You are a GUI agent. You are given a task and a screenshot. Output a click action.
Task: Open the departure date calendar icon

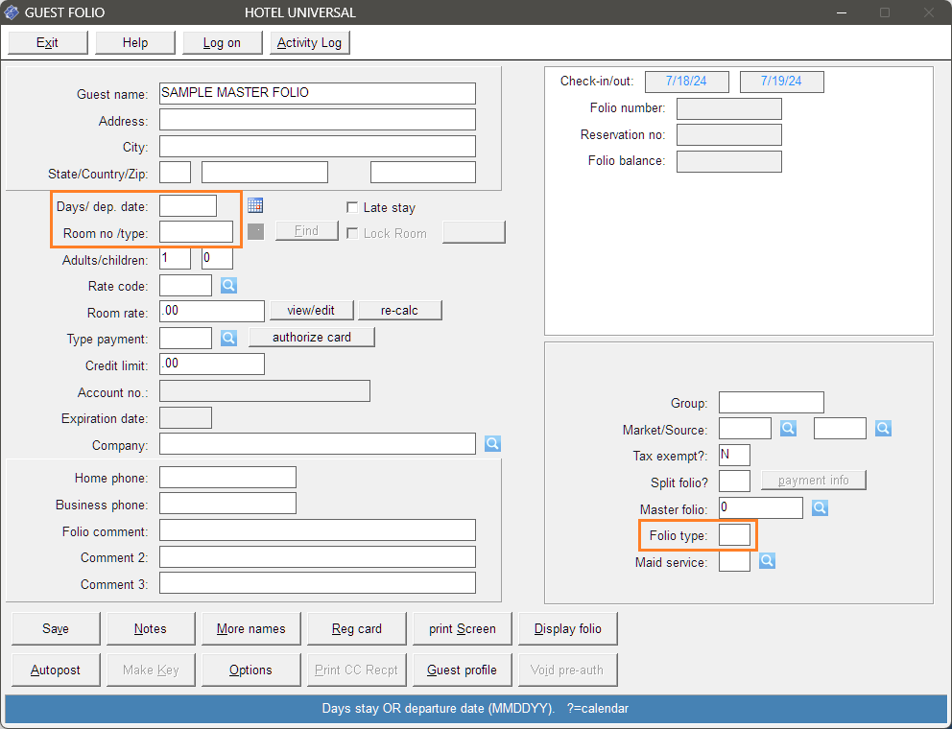(255, 206)
